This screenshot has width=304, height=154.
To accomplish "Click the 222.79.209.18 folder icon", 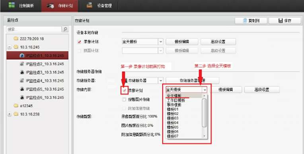I will coord(16,39).
